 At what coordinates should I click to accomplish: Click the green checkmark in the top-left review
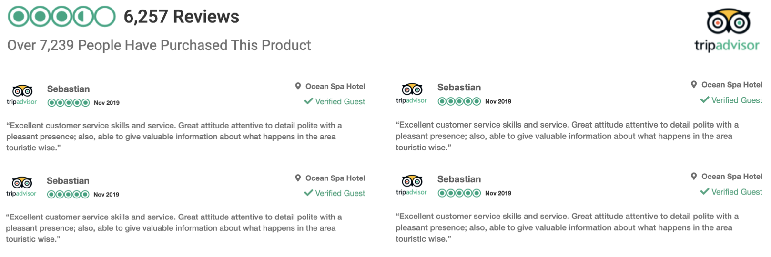[308, 101]
